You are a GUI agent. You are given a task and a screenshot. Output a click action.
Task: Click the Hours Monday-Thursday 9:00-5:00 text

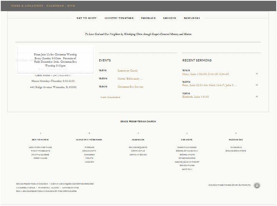point(53,81)
